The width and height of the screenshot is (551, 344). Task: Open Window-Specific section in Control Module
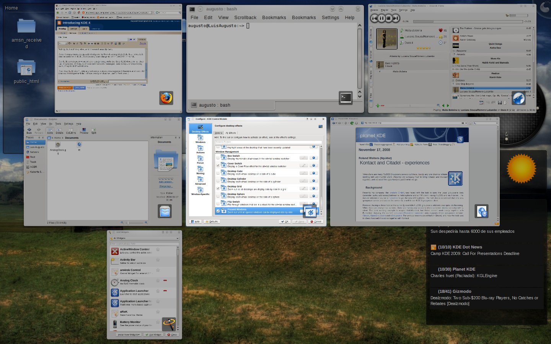[201, 191]
